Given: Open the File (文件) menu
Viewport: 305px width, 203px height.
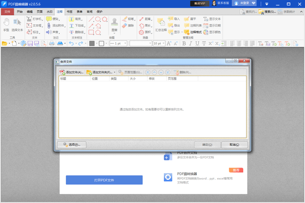Looking at the screenshot, I should pyautogui.click(x=7, y=12).
